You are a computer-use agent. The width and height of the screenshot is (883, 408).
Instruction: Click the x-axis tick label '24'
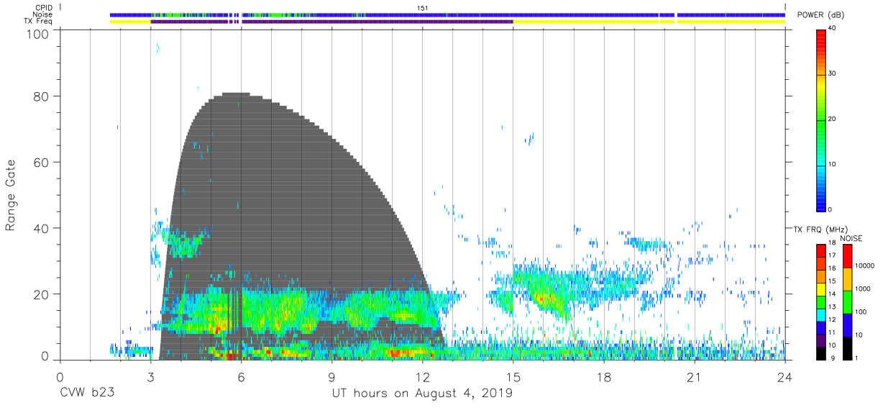tap(784, 378)
